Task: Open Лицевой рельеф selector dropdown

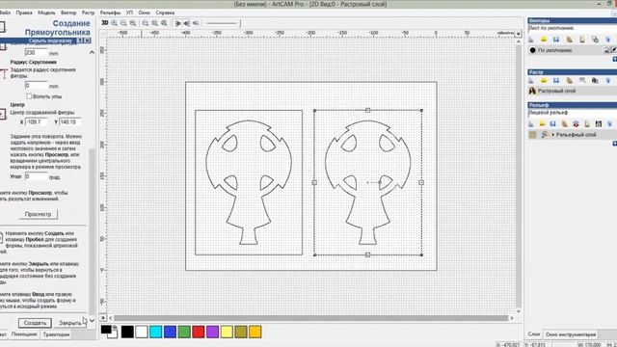Action: tap(572, 113)
